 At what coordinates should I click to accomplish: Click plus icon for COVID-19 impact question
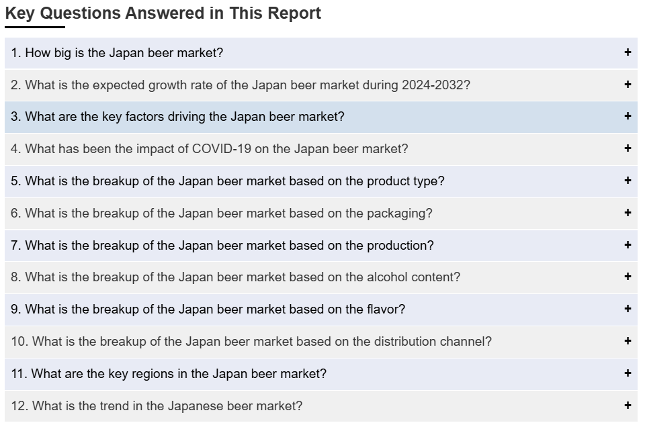pos(628,148)
